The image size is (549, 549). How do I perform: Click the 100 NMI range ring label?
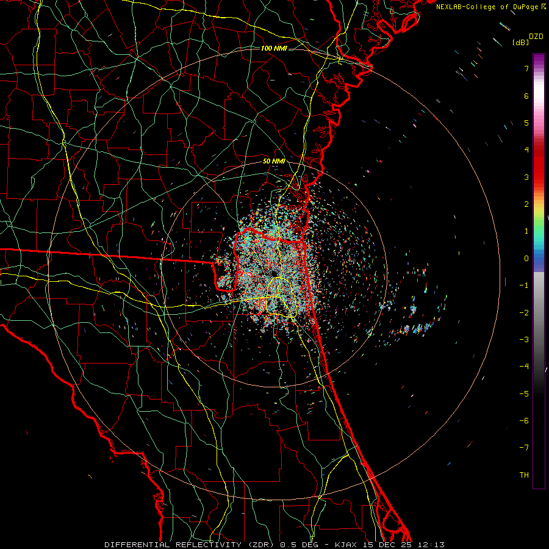(274, 48)
